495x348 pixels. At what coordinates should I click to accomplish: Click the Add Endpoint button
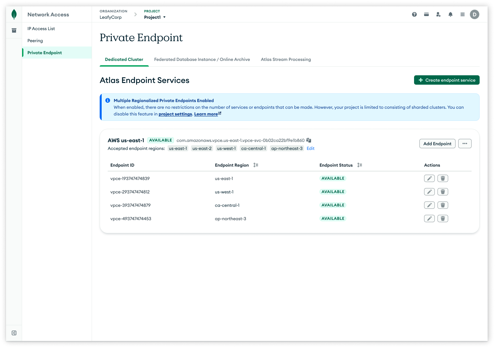coord(437,144)
